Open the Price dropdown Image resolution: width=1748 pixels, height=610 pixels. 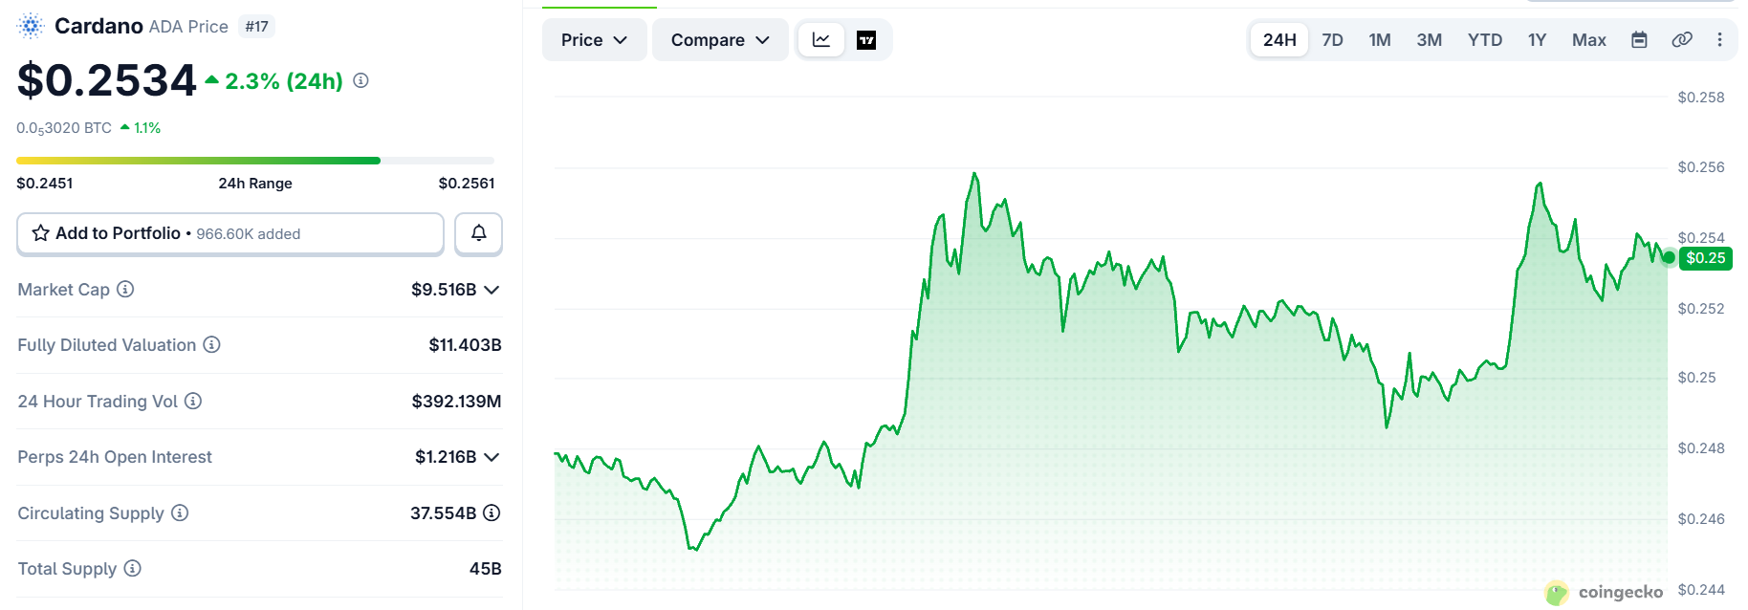594,39
